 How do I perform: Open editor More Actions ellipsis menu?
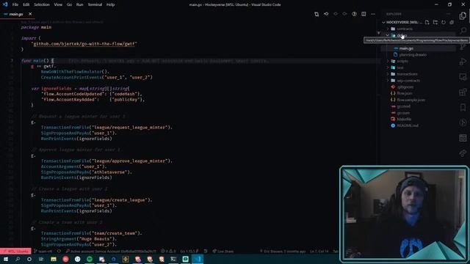[x=373, y=14]
